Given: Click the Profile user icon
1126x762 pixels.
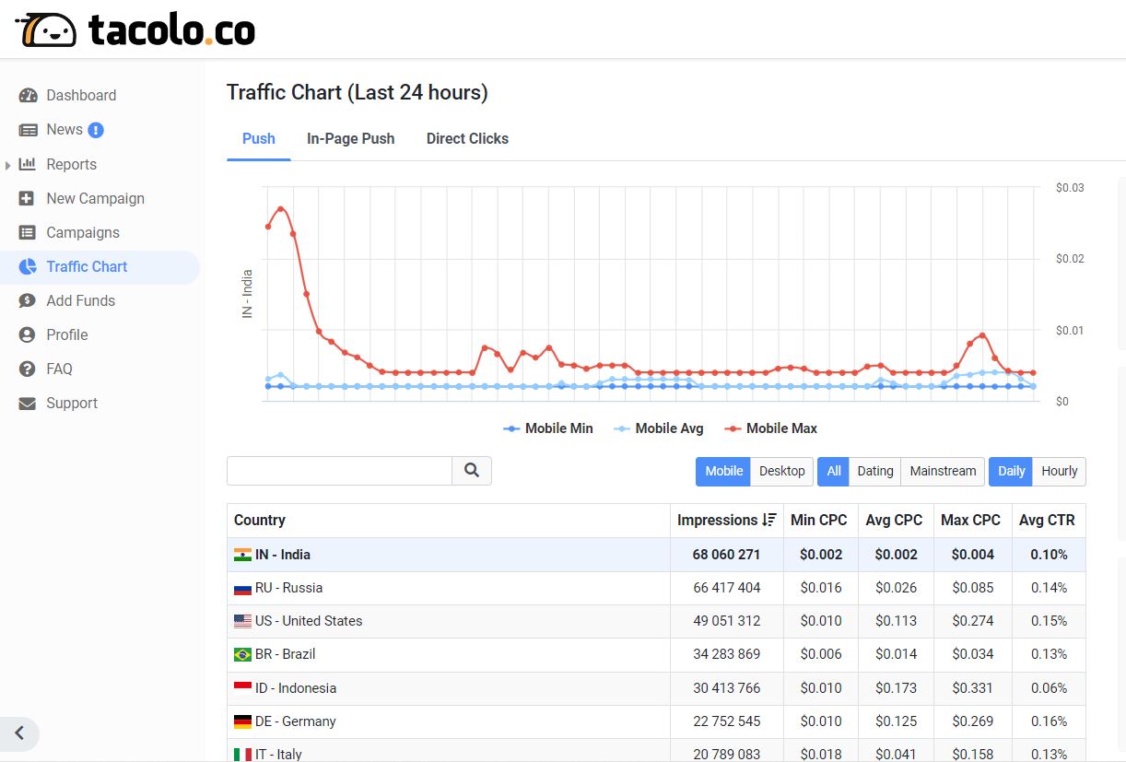Looking at the screenshot, I should click(28, 334).
